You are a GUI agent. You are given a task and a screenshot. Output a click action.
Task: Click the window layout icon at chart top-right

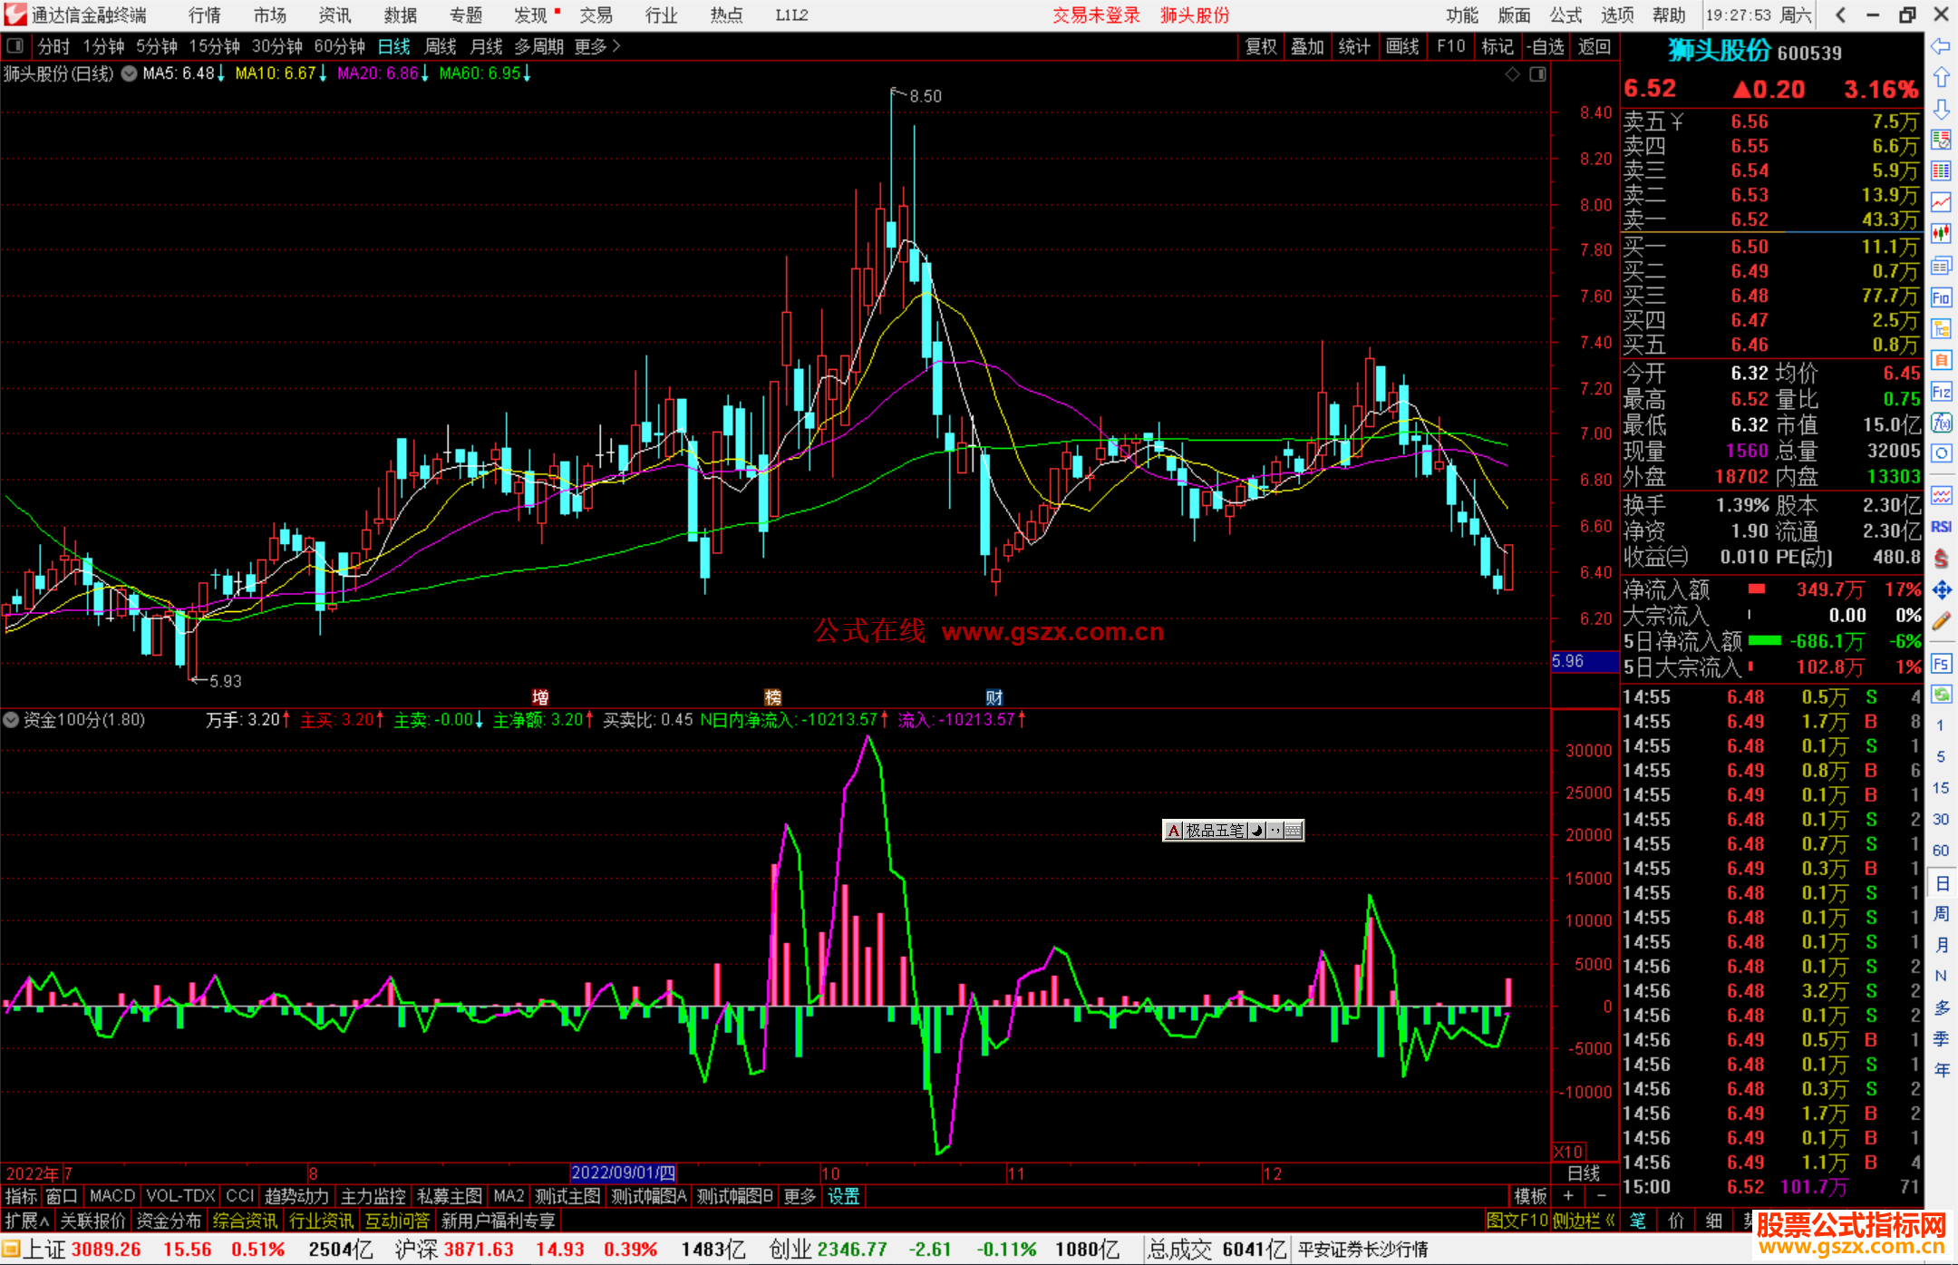click(x=1537, y=74)
